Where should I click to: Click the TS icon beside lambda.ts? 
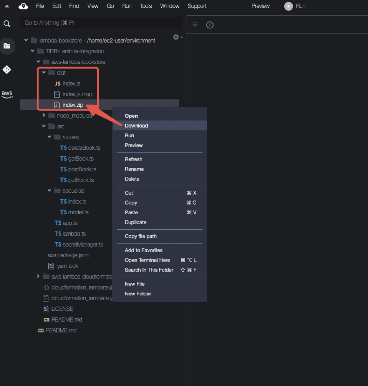[58, 234]
